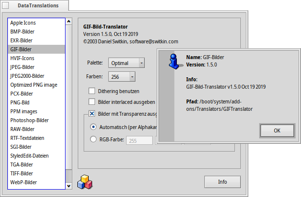The image size is (301, 197).
Task: Click the DataTranslations colored cubes icon
Action: click(85, 182)
